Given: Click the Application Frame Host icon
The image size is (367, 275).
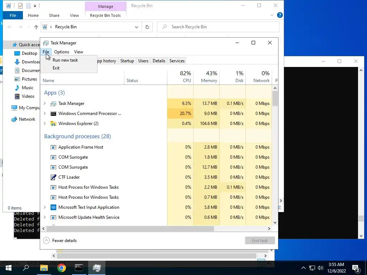Looking at the screenshot, I should point(53,147).
